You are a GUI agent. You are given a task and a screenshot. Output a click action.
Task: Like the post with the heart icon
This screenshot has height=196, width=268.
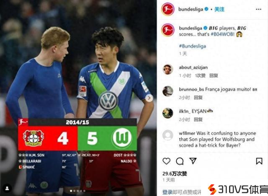tap(166, 161)
